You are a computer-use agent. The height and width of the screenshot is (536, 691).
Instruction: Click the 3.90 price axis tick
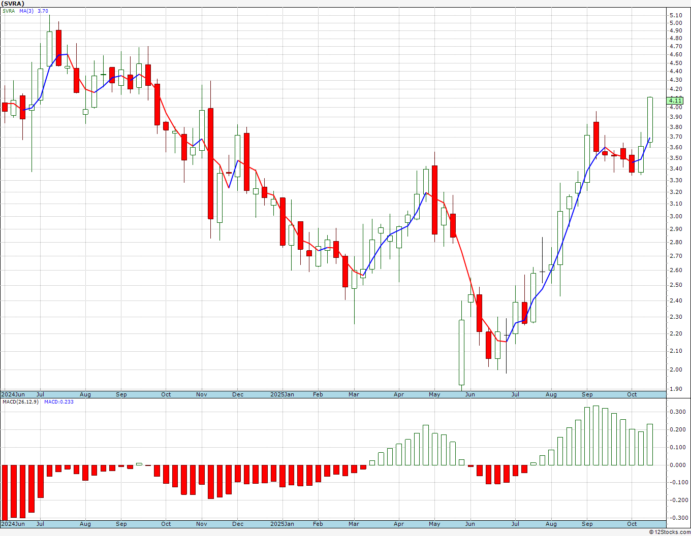point(676,117)
